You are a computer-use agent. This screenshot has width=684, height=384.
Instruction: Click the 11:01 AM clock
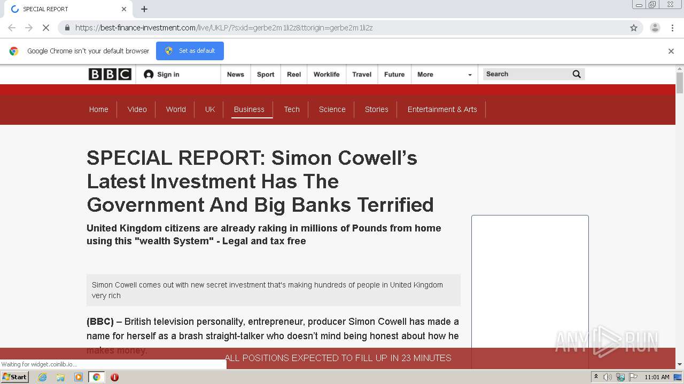pos(657,377)
